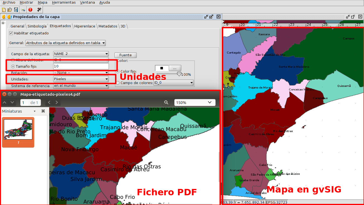Image resolution: width=364 pixels, height=205 pixels.
Task: Click the red exclamation alert icon
Action: pos(30,10)
